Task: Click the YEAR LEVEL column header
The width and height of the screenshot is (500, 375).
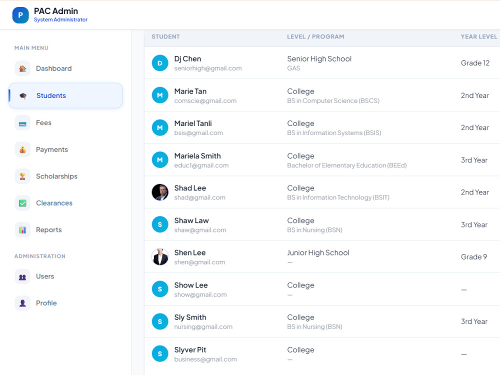Action: 478,36
